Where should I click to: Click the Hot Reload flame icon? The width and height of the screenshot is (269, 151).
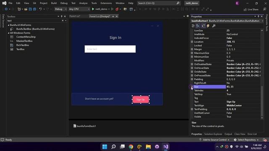click(117, 9)
